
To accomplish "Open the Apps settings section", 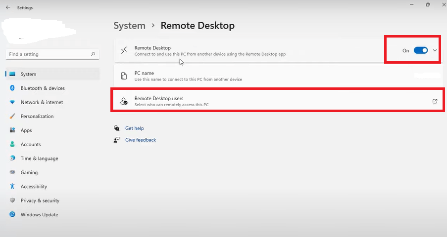I will coord(26,130).
